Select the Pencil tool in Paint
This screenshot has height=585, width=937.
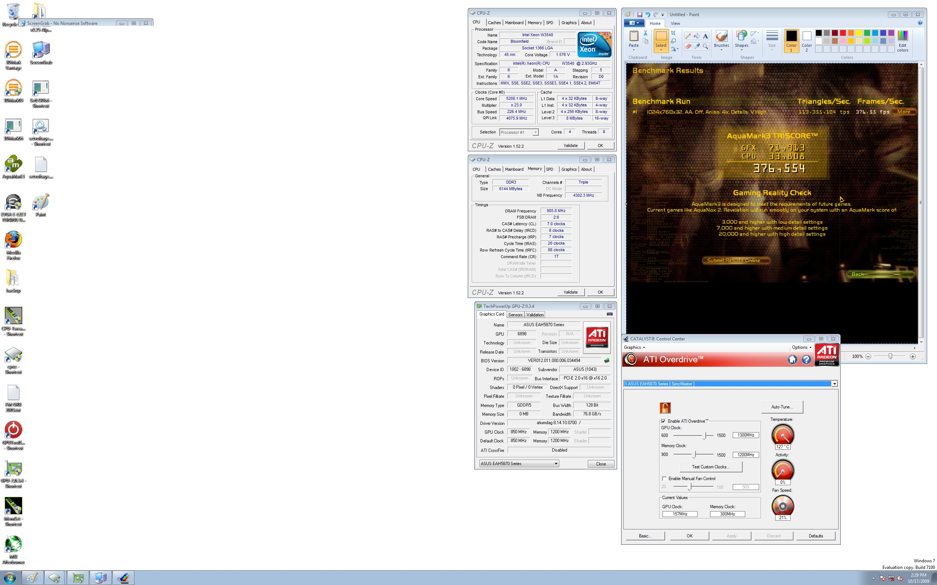point(688,36)
